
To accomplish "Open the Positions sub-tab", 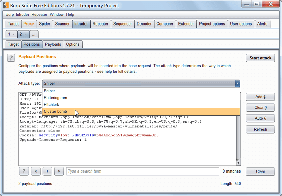I will [32, 44].
